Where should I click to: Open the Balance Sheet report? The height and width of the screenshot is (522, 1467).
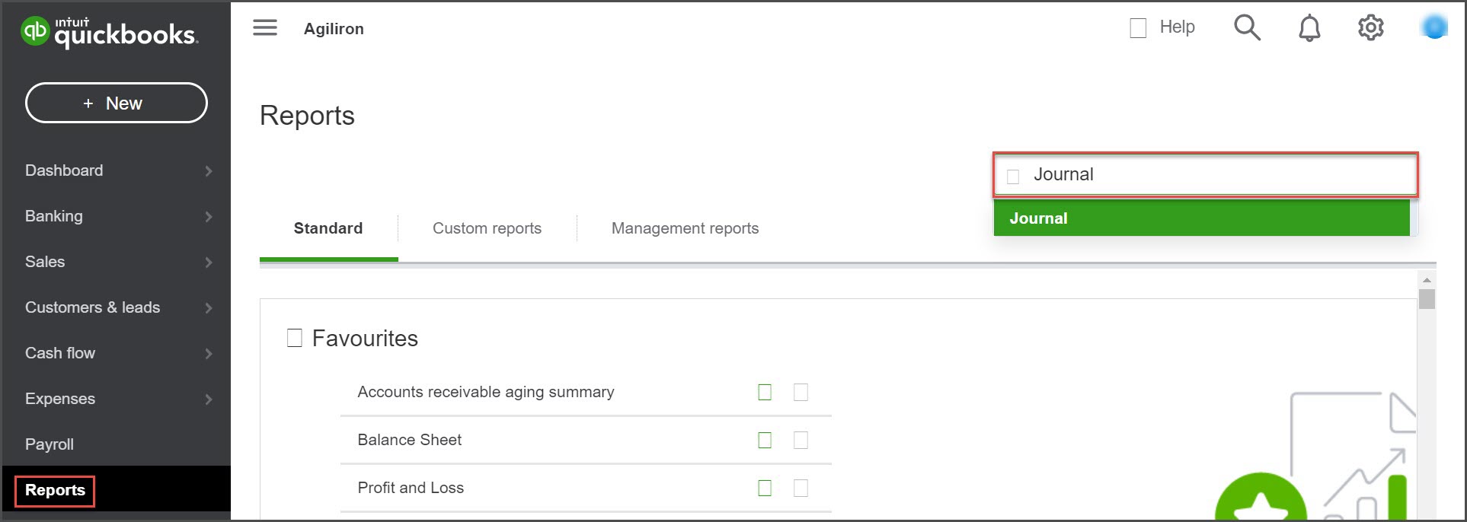[410, 440]
